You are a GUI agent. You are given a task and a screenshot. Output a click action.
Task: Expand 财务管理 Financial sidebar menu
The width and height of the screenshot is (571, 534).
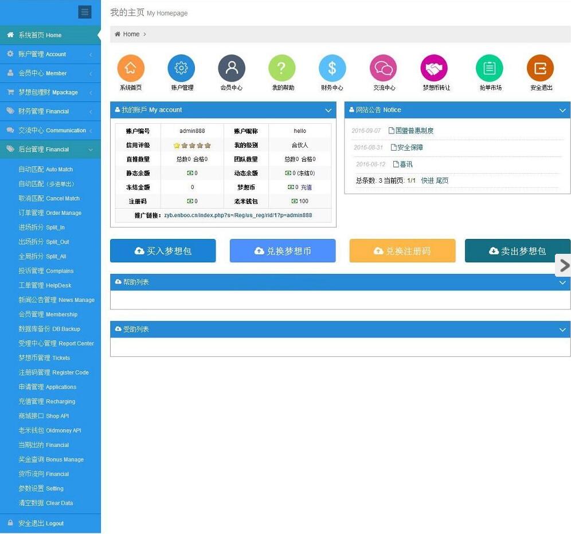point(50,111)
